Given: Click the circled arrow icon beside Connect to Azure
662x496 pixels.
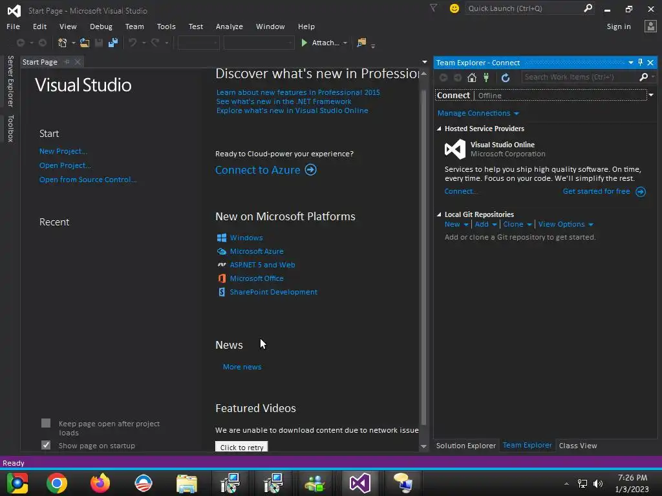Looking at the screenshot, I should pos(311,170).
